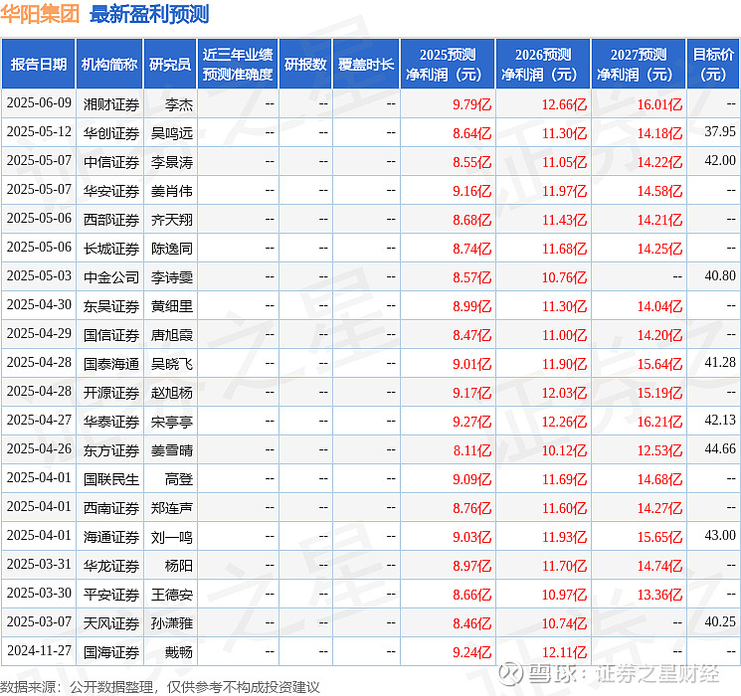Click 16.01亿 in the 湘财证券 row

pyautogui.click(x=659, y=104)
